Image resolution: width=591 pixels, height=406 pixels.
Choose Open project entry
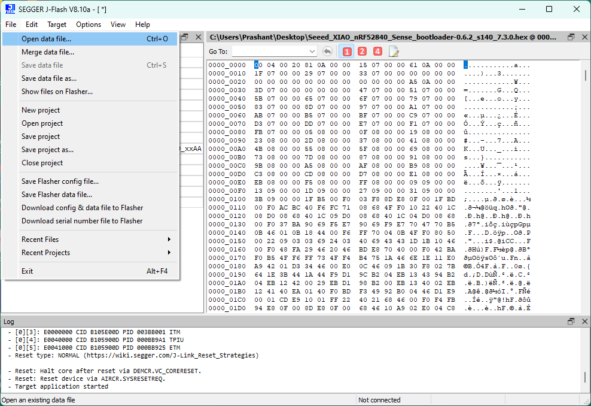[x=90, y=123]
